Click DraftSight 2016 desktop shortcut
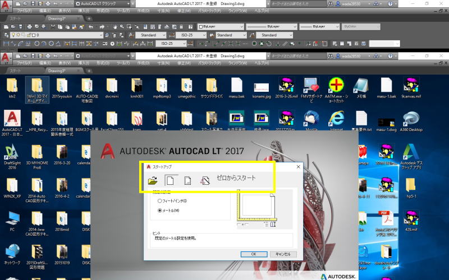449x280 pixels. point(12,157)
